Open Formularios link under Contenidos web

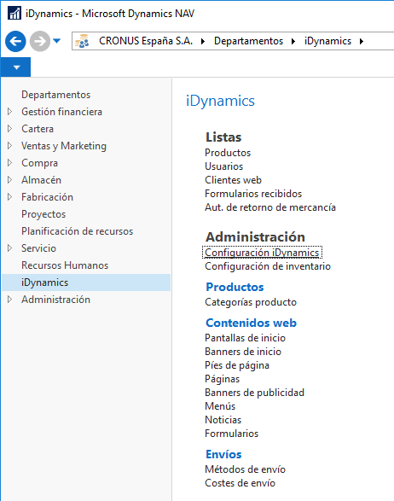[x=231, y=434]
